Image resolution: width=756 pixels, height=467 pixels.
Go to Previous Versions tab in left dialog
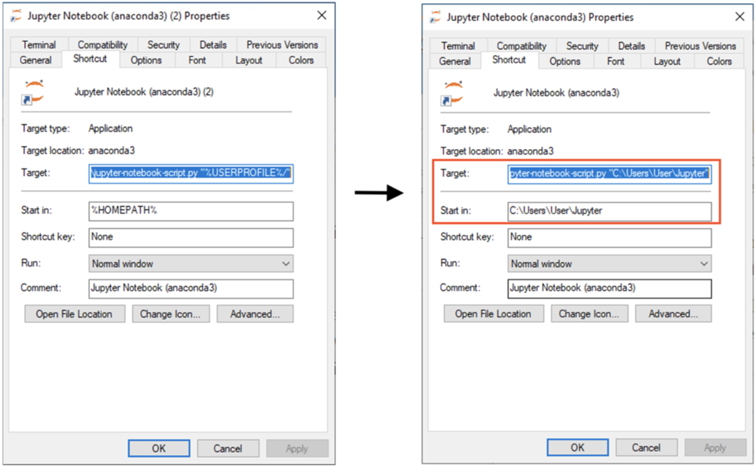coord(282,45)
